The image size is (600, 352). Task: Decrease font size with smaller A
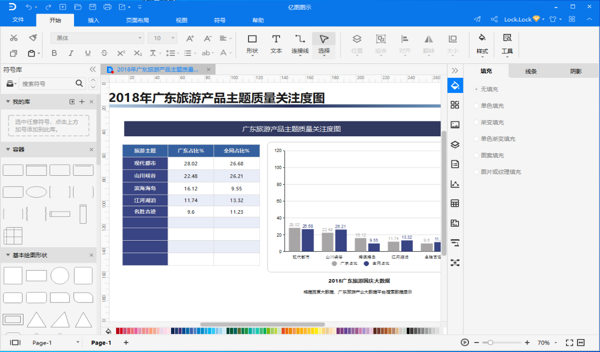pyautogui.click(x=207, y=38)
